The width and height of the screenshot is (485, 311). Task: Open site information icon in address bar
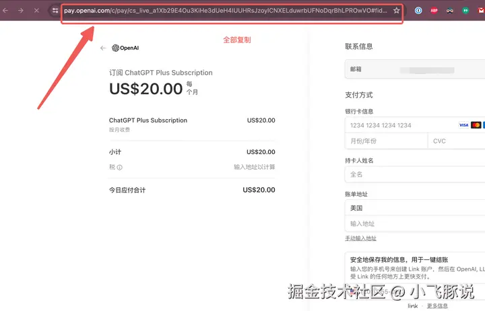(x=55, y=11)
